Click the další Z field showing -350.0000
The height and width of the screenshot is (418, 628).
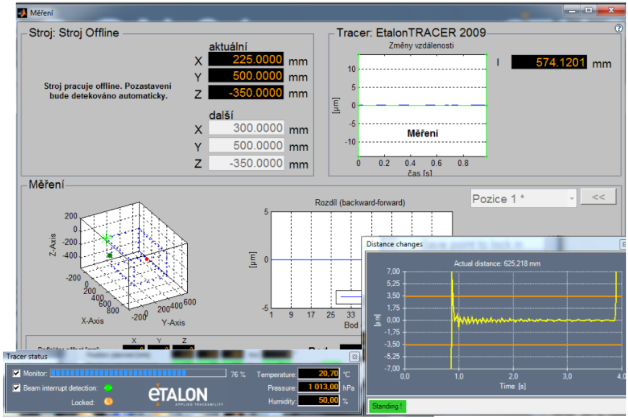pyautogui.click(x=246, y=163)
